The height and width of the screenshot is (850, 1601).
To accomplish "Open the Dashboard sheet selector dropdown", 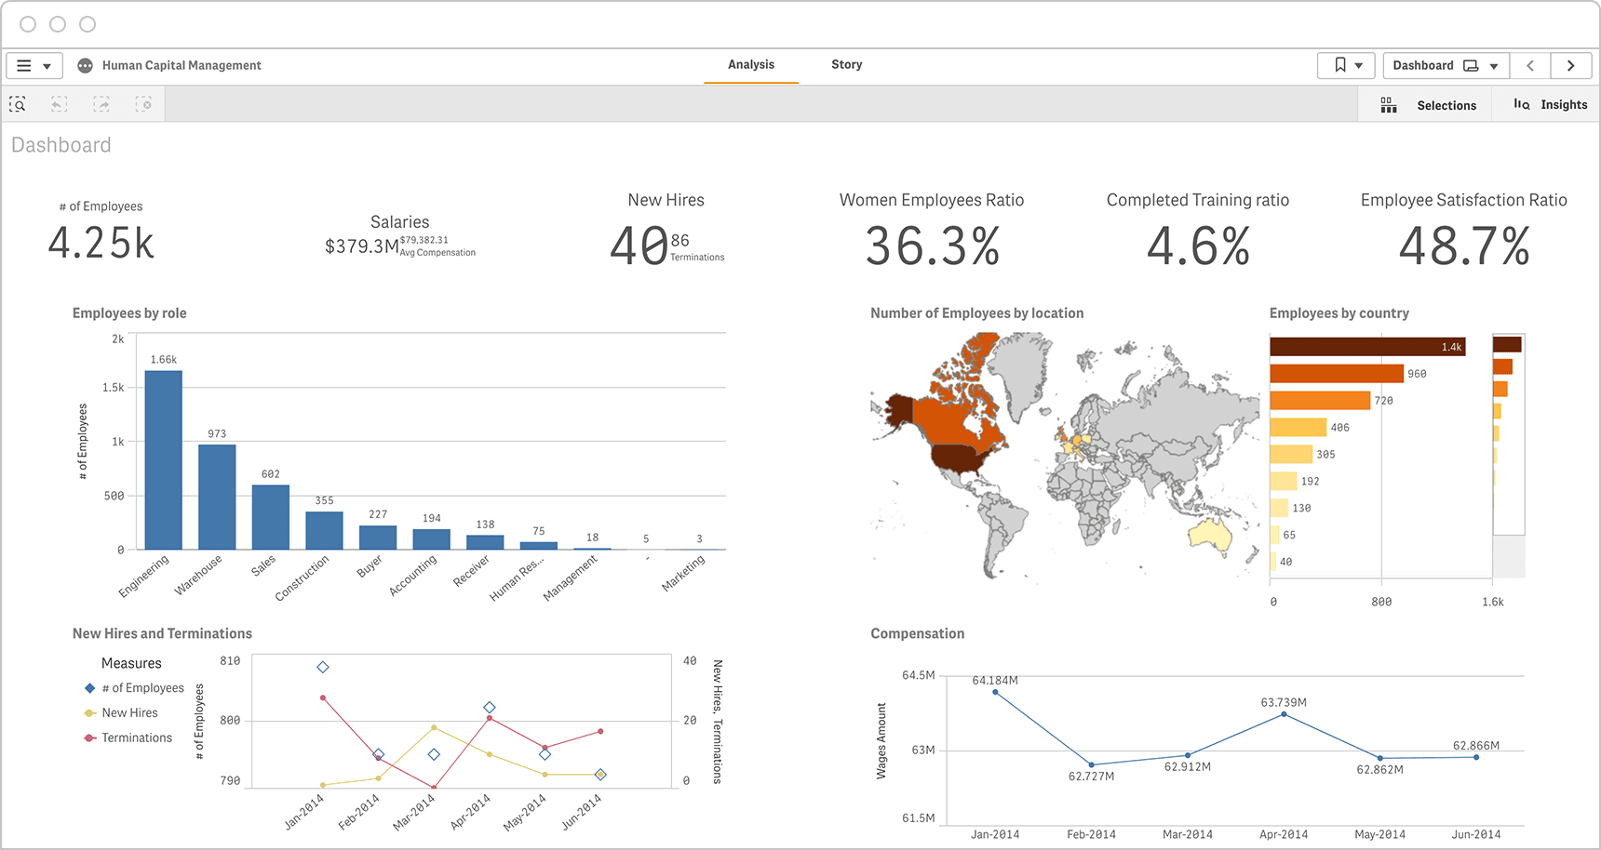I will (1446, 65).
